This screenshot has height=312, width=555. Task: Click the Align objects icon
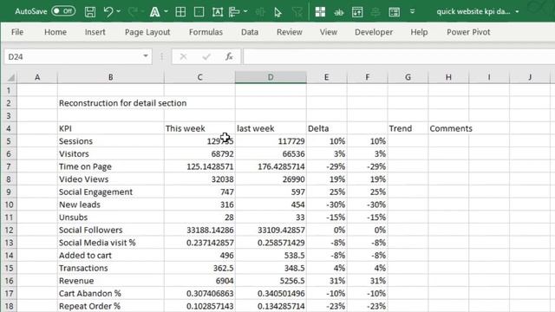pos(234,11)
